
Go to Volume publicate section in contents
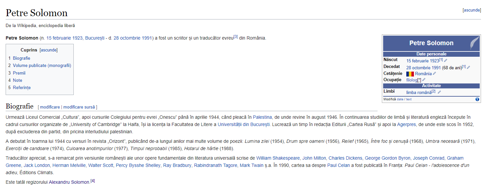pyautogui.click(x=42, y=66)
